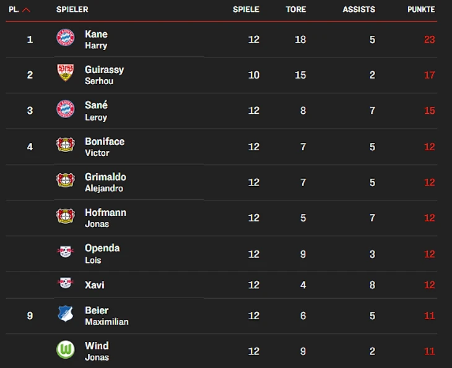The width and height of the screenshot is (452, 368).
Task: Select Maximilian Beier's name
Action: pyautogui.click(x=106, y=315)
